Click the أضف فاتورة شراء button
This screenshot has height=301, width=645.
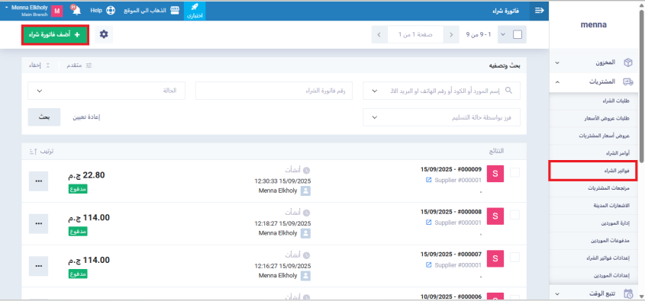[55, 35]
